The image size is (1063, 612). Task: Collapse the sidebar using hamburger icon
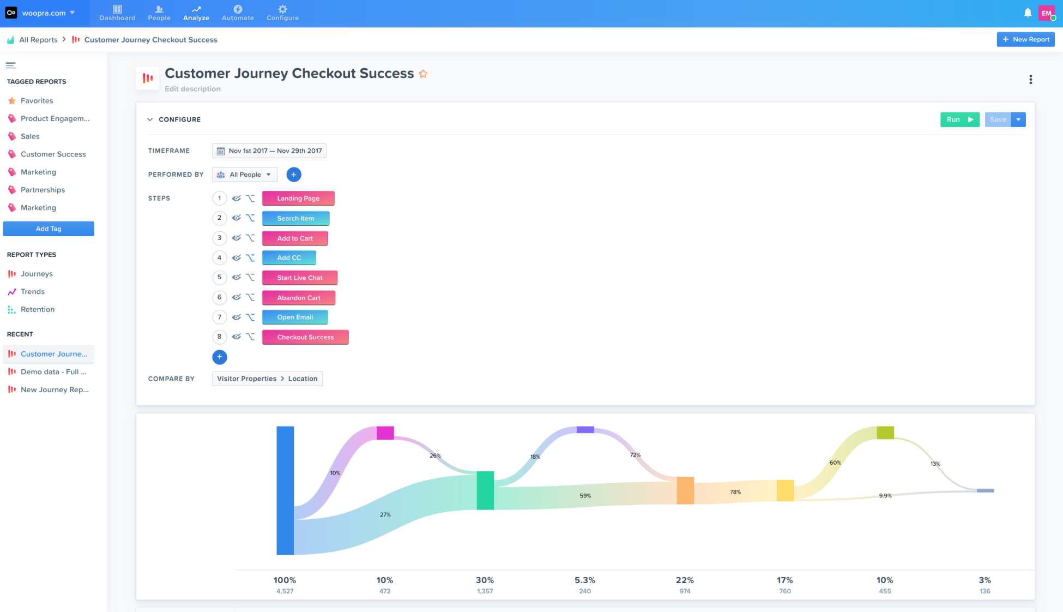11,65
